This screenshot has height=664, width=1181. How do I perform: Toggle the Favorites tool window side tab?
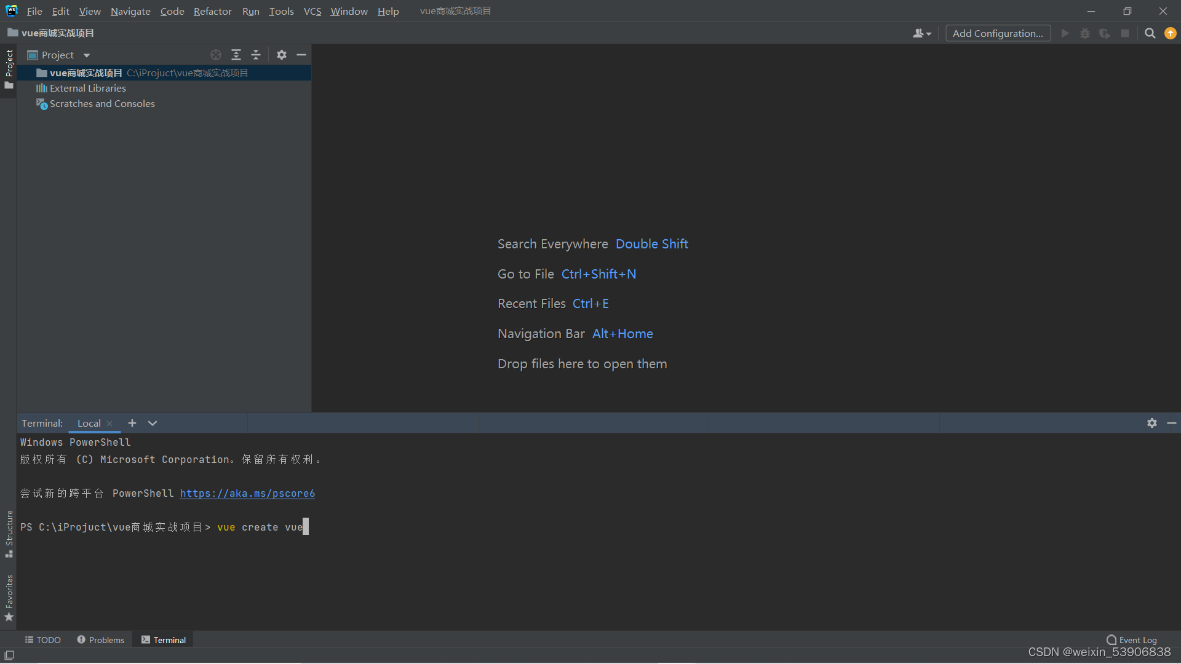click(x=9, y=598)
